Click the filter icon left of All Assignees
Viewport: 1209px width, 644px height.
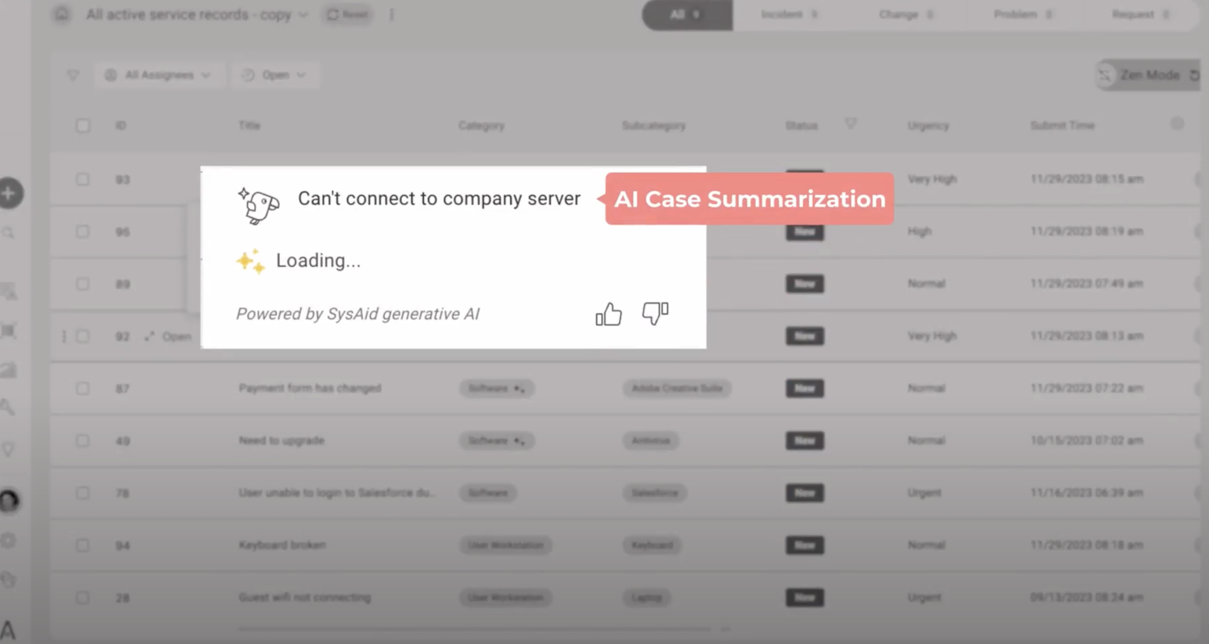(73, 74)
